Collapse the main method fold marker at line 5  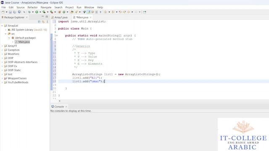click(x=57, y=36)
